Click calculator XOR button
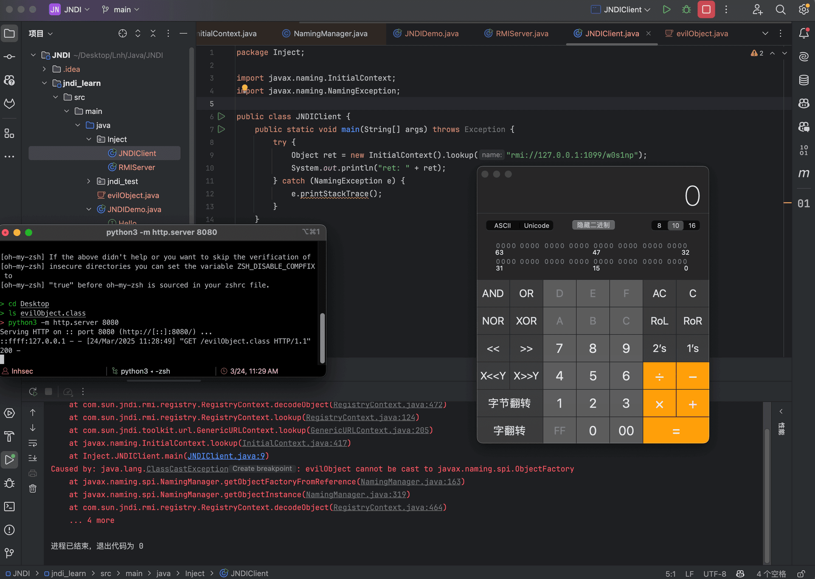The width and height of the screenshot is (815, 579). point(526,321)
